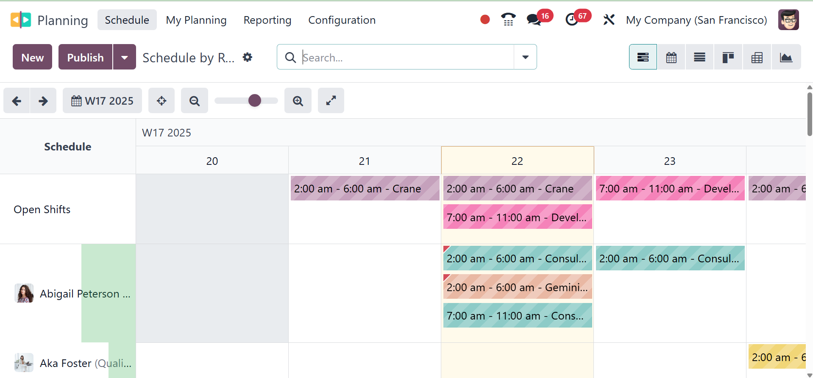813x378 pixels.
Task: Switch to the Calendar view
Action: [x=671, y=57]
